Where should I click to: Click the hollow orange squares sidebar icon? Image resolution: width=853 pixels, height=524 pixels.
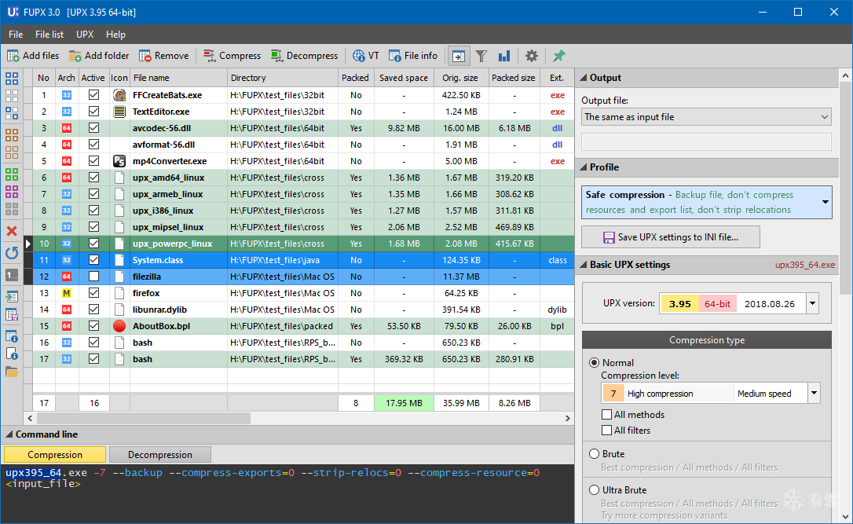click(x=12, y=152)
